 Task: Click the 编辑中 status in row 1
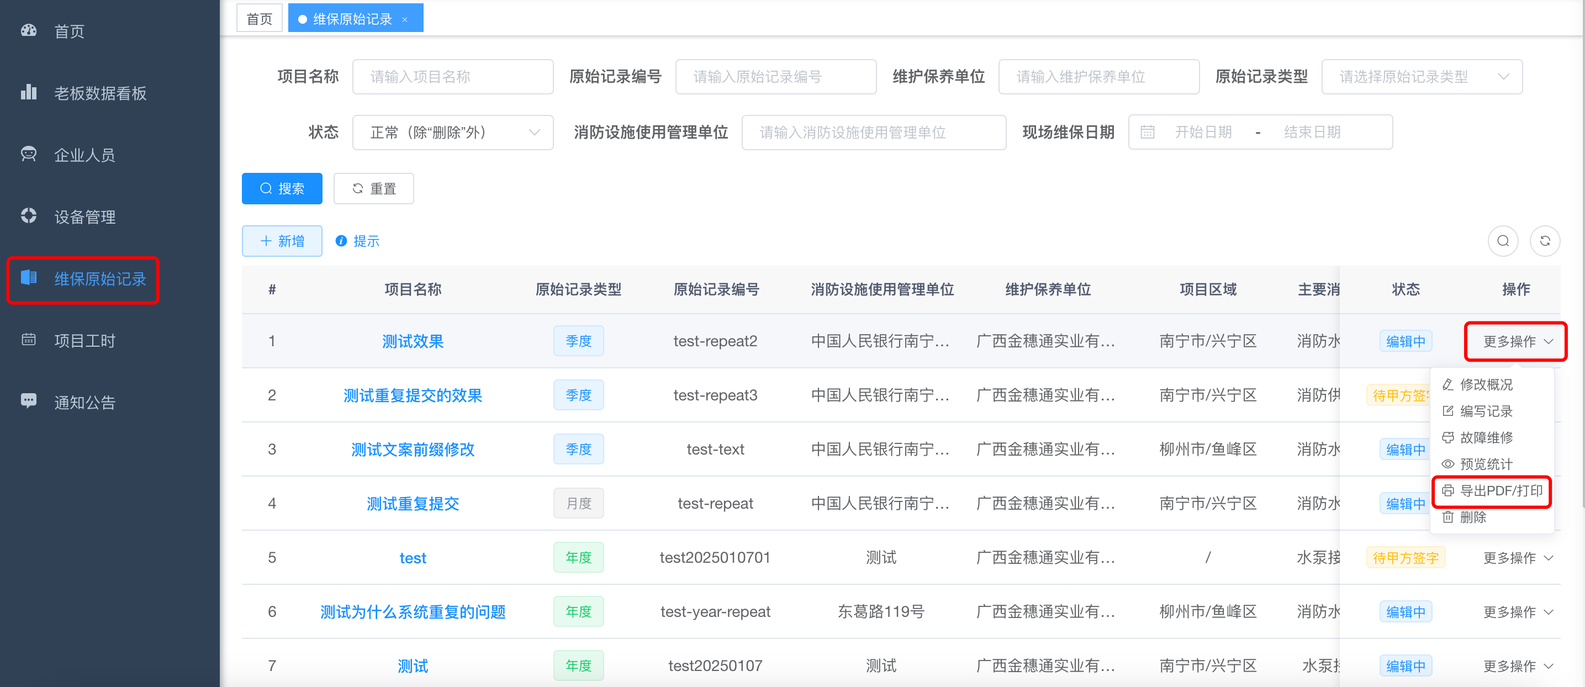pyautogui.click(x=1406, y=341)
